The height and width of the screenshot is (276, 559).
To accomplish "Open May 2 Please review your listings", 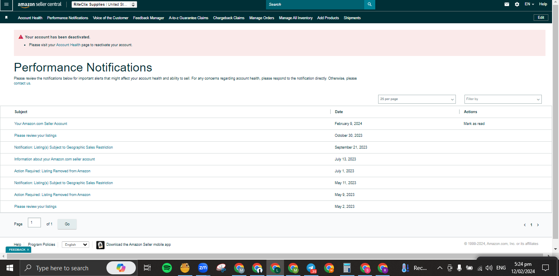I will (x=36, y=207).
